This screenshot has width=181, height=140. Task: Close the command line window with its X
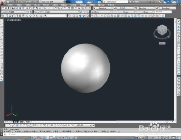coord(1,131)
